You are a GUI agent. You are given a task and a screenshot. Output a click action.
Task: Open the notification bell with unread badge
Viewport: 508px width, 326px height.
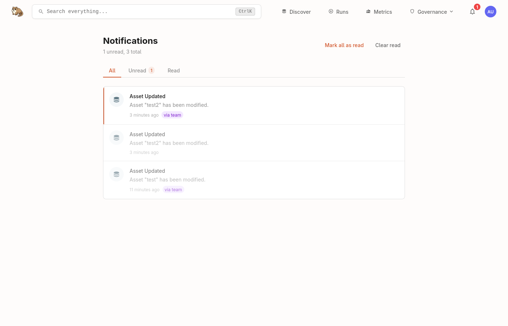click(472, 12)
